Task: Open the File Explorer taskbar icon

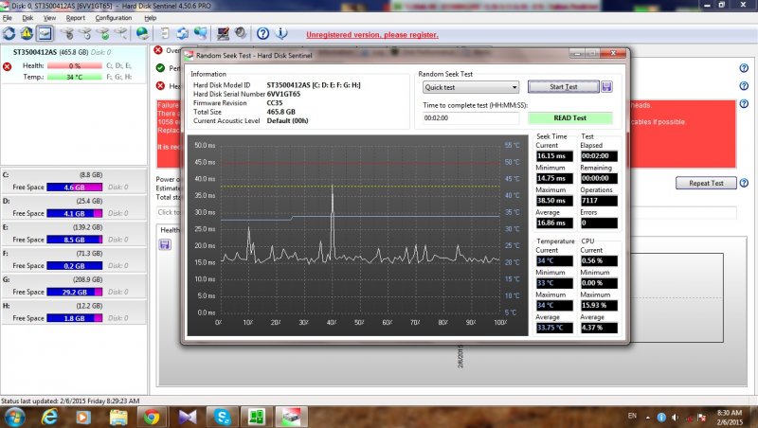Action: [x=117, y=417]
